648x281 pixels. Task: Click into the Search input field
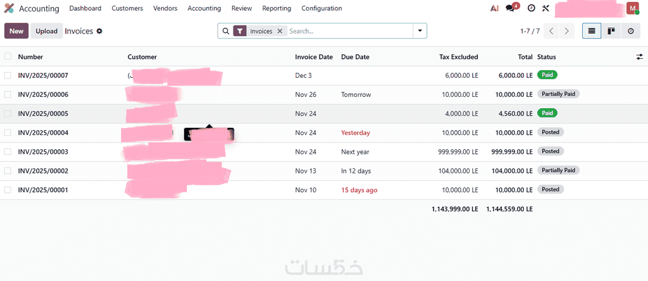click(348, 31)
